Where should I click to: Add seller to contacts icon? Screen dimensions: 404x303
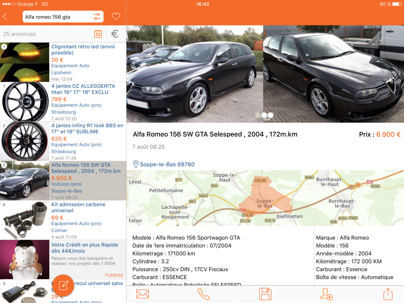(326, 294)
